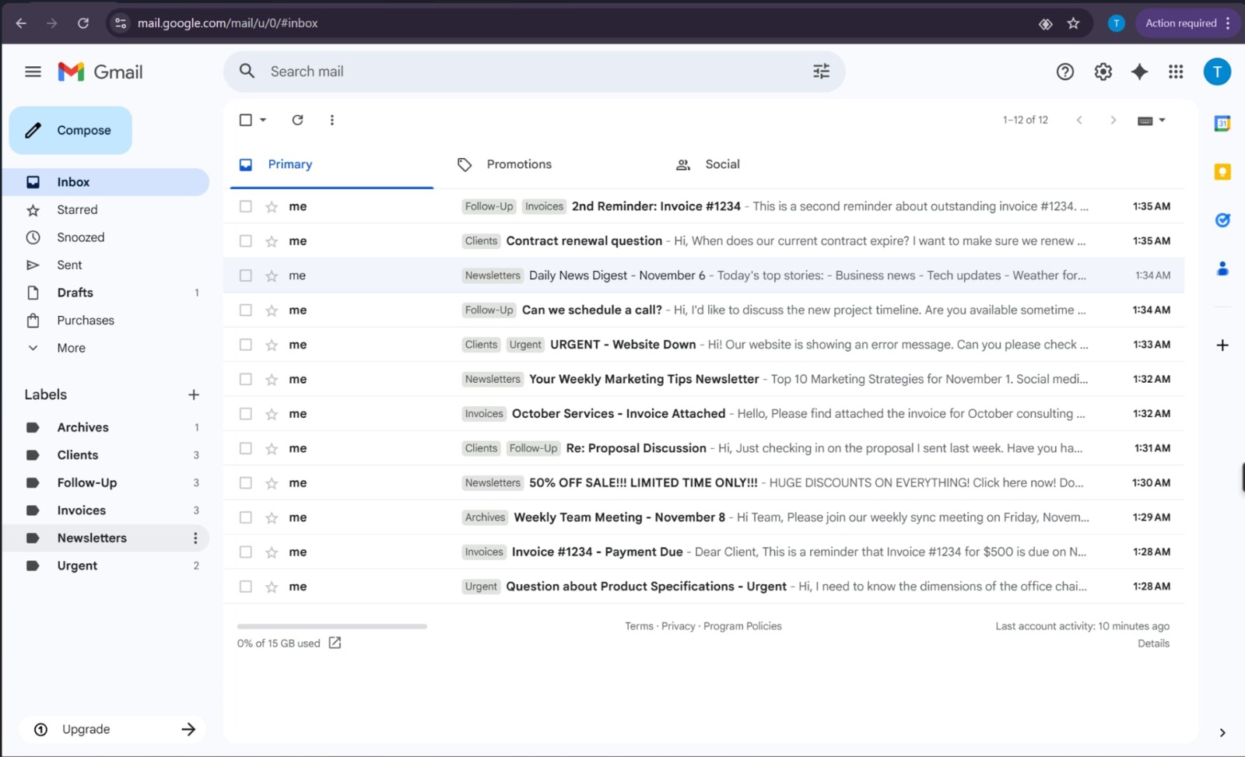
Task: Open Starred folder
Action: [105, 210]
